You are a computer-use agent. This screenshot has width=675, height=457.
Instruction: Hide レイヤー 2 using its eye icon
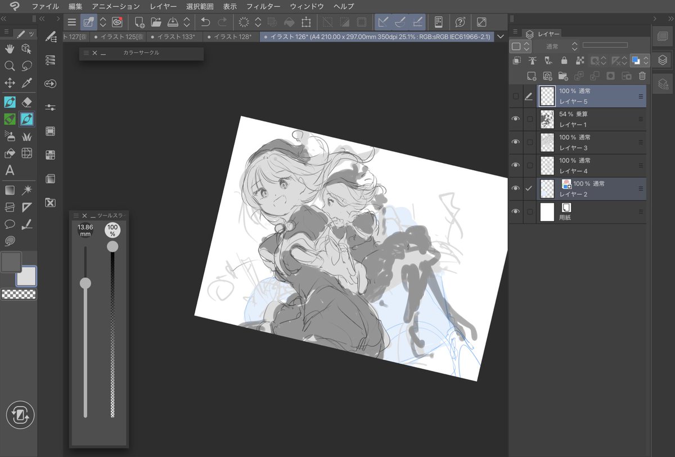click(x=516, y=188)
